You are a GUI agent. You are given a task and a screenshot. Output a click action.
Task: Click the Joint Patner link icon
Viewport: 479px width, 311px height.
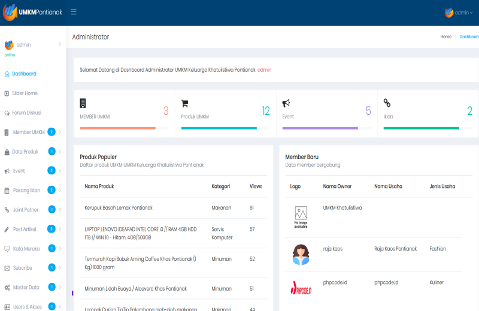tap(7, 210)
